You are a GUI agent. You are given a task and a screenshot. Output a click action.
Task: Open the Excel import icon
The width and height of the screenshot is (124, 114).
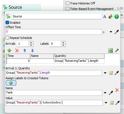coord(110,51)
